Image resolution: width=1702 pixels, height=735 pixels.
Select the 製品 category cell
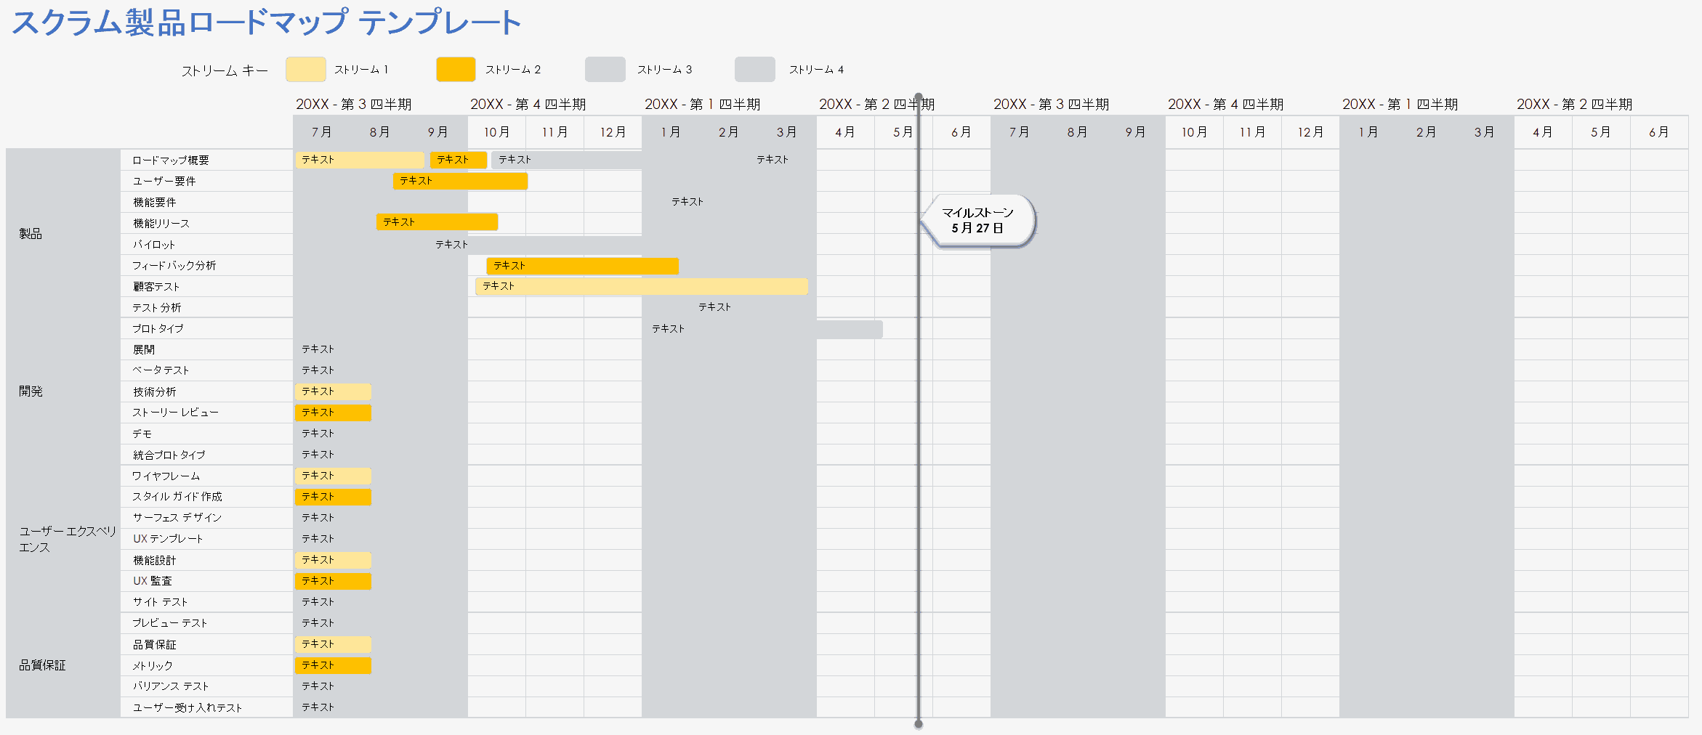pyautogui.click(x=63, y=233)
